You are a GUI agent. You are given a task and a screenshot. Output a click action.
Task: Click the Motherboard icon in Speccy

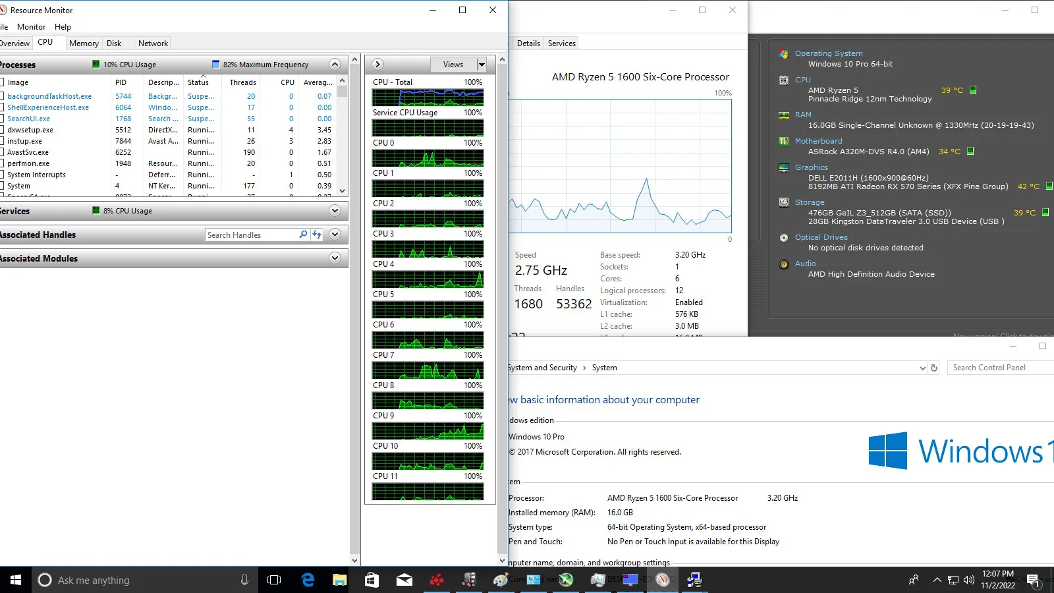pyautogui.click(x=784, y=141)
